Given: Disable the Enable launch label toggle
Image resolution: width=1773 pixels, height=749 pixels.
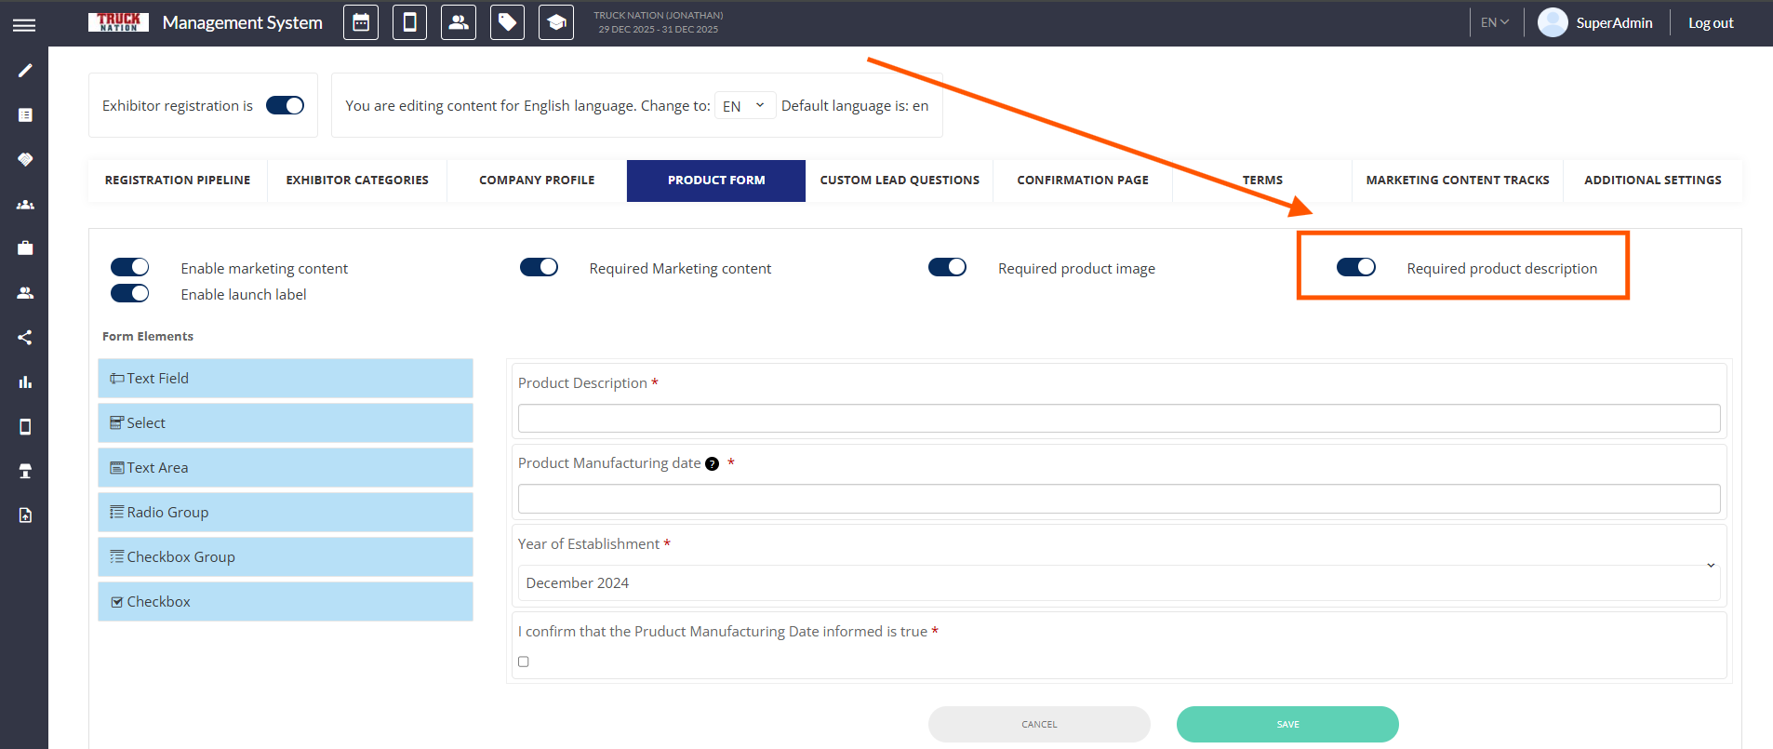Looking at the screenshot, I should pyautogui.click(x=129, y=294).
